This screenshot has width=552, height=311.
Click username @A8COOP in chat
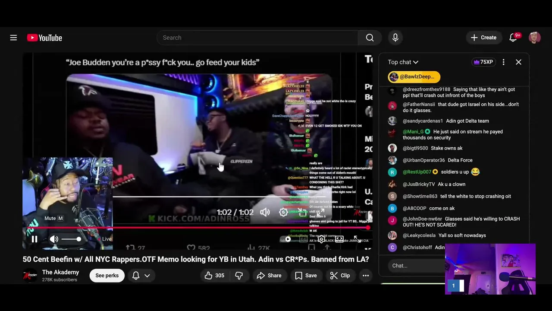[x=414, y=208]
